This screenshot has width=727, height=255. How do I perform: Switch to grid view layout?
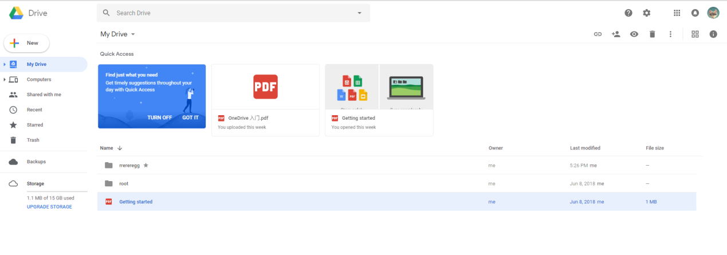click(695, 34)
